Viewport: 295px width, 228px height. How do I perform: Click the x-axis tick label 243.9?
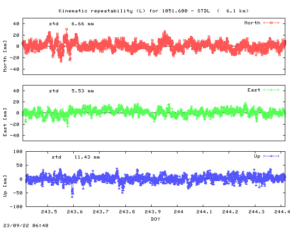(x=153, y=211)
